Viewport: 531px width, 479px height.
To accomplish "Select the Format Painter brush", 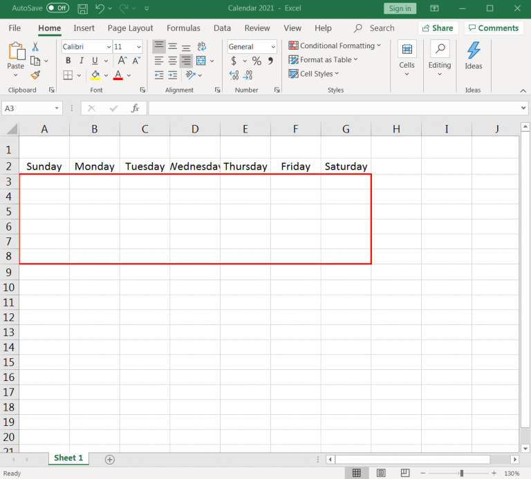I will coord(35,75).
